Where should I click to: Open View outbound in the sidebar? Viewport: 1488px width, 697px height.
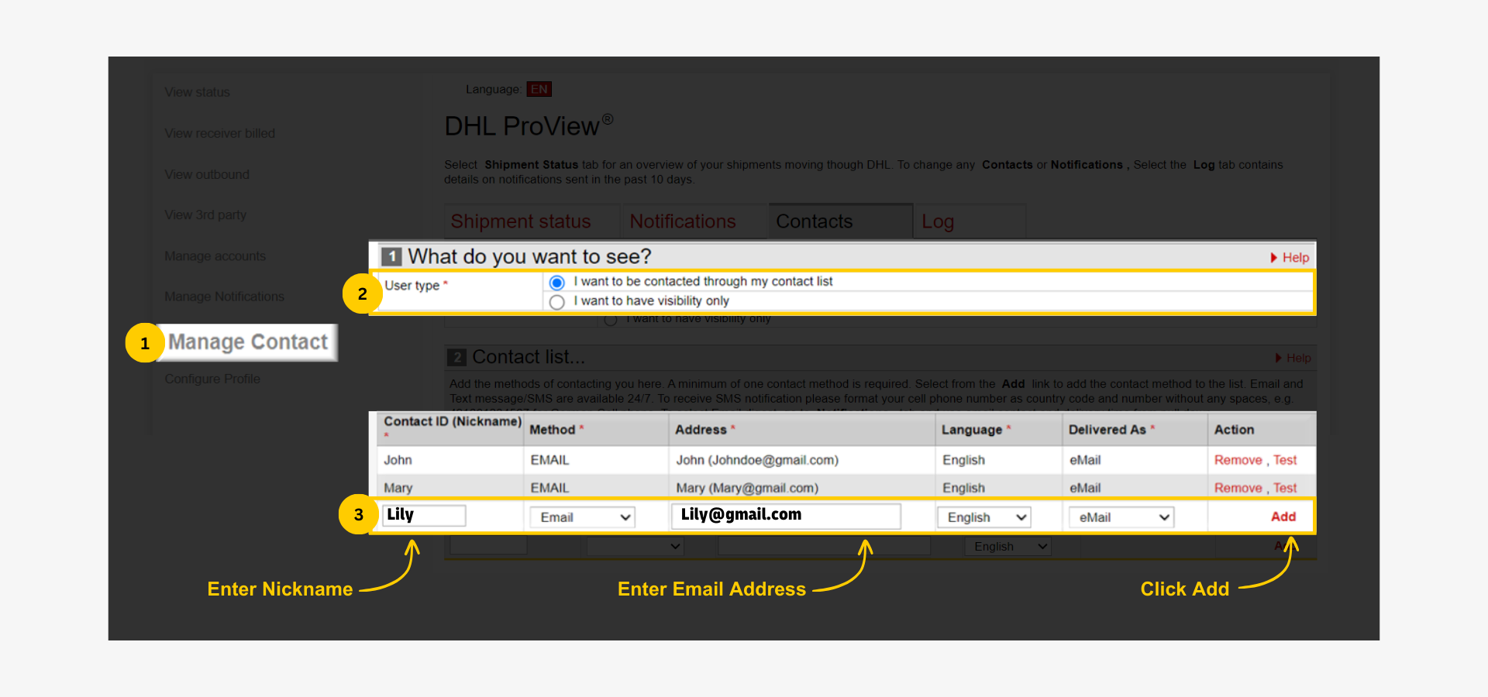tap(207, 174)
